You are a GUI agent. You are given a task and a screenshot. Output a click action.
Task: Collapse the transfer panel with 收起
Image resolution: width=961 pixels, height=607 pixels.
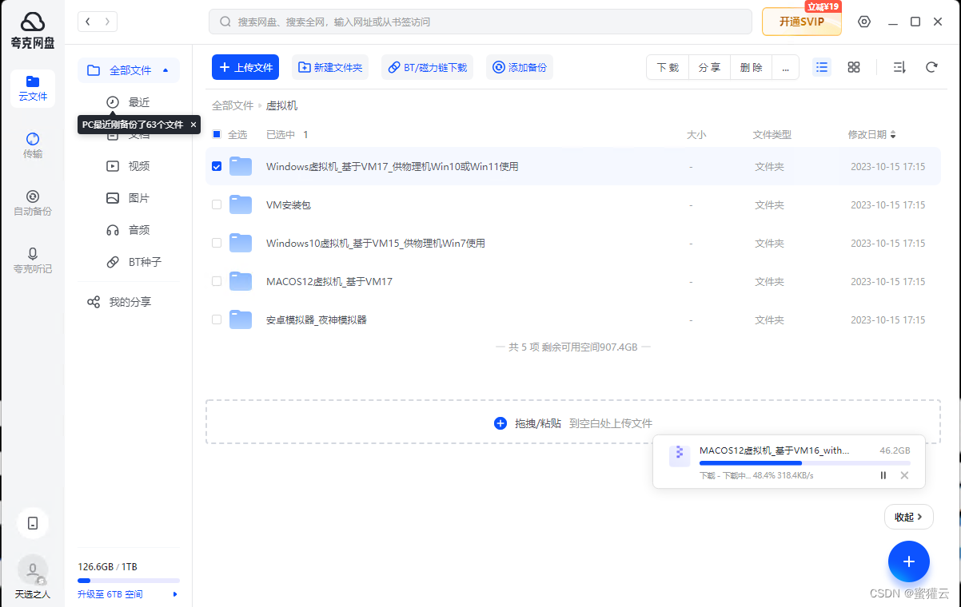click(x=909, y=517)
